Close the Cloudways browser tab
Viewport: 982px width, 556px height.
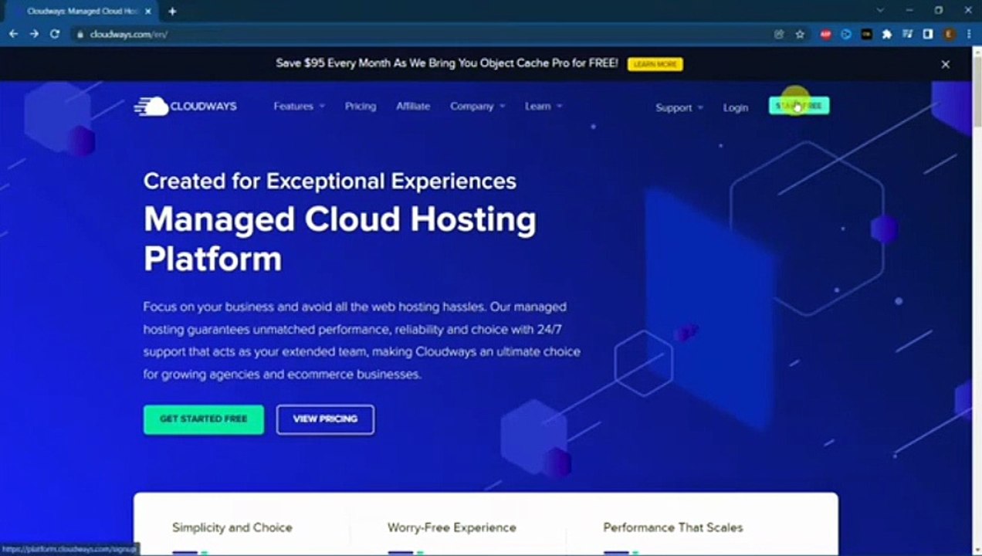(x=148, y=12)
